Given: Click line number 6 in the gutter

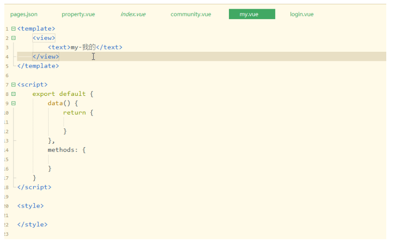Looking at the screenshot, I should click(x=7, y=75).
